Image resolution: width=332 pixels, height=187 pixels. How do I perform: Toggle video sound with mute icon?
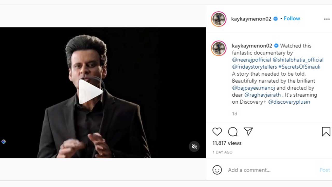[x=194, y=146]
